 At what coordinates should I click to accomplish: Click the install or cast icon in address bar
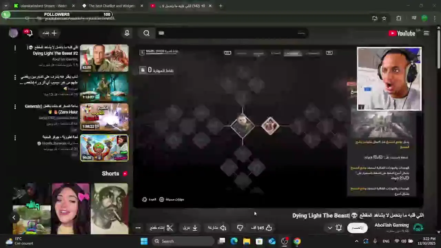(x=375, y=18)
